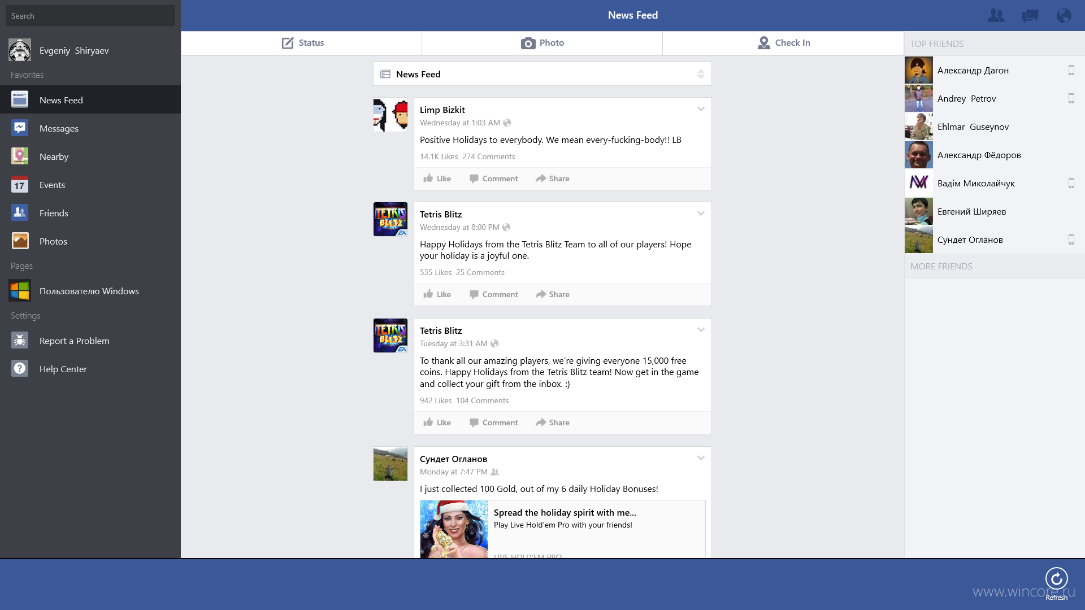Click the Report a Problem bug icon
This screenshot has height=610, width=1085.
pos(20,341)
